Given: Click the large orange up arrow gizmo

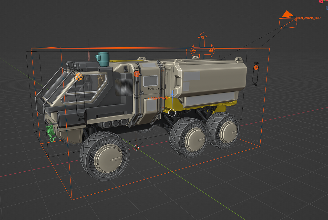Looking at the screenshot, I should click(202, 37).
